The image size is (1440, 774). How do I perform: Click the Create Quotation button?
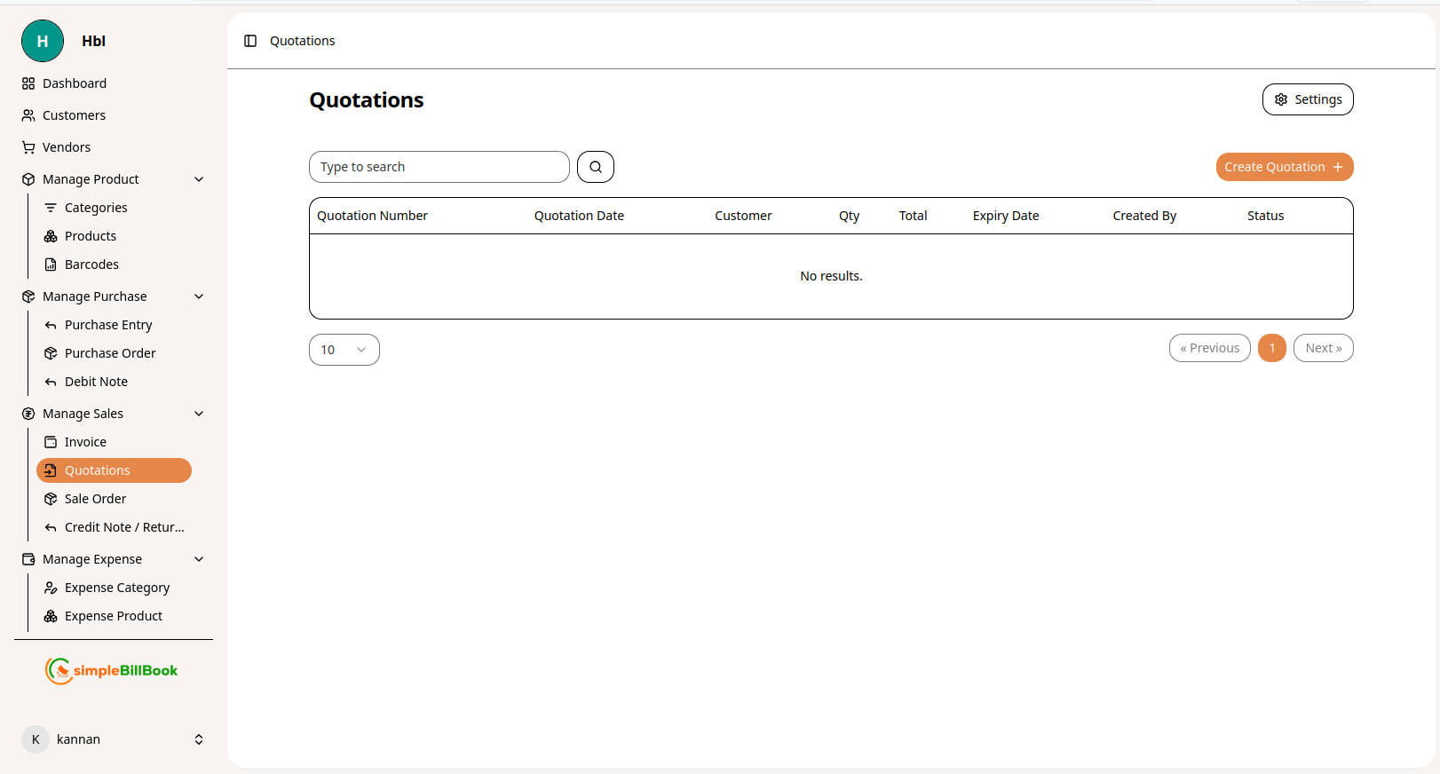tap(1284, 167)
